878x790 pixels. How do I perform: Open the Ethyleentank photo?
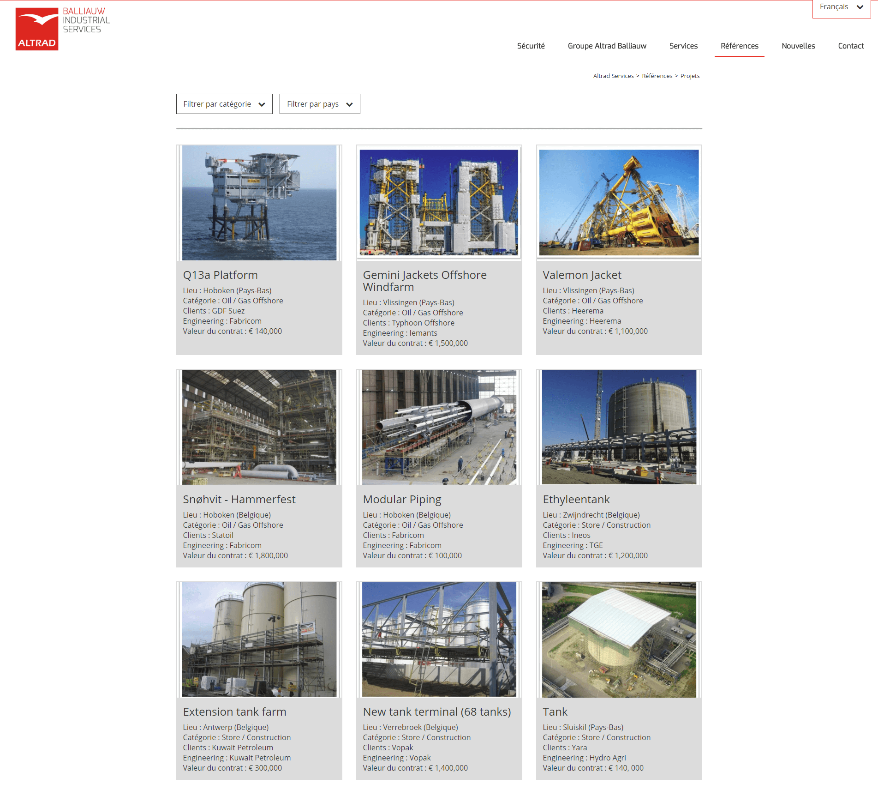(x=619, y=427)
